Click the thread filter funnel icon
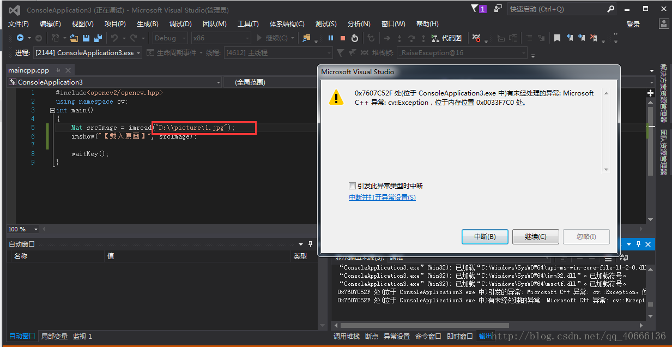The image size is (672, 347). tap(341, 53)
